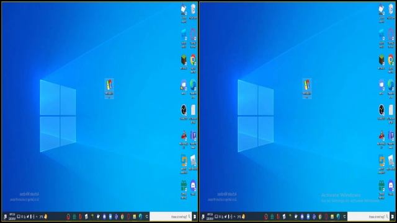Select the green gift-box shortcut on left desktop

click(184, 186)
